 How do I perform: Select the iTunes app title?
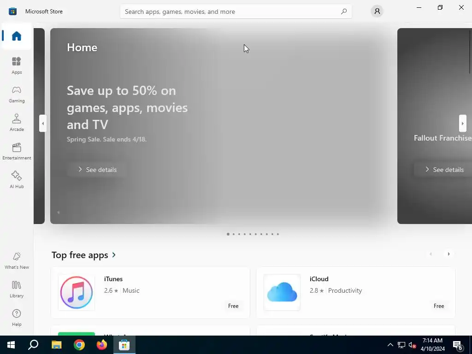[x=113, y=279]
